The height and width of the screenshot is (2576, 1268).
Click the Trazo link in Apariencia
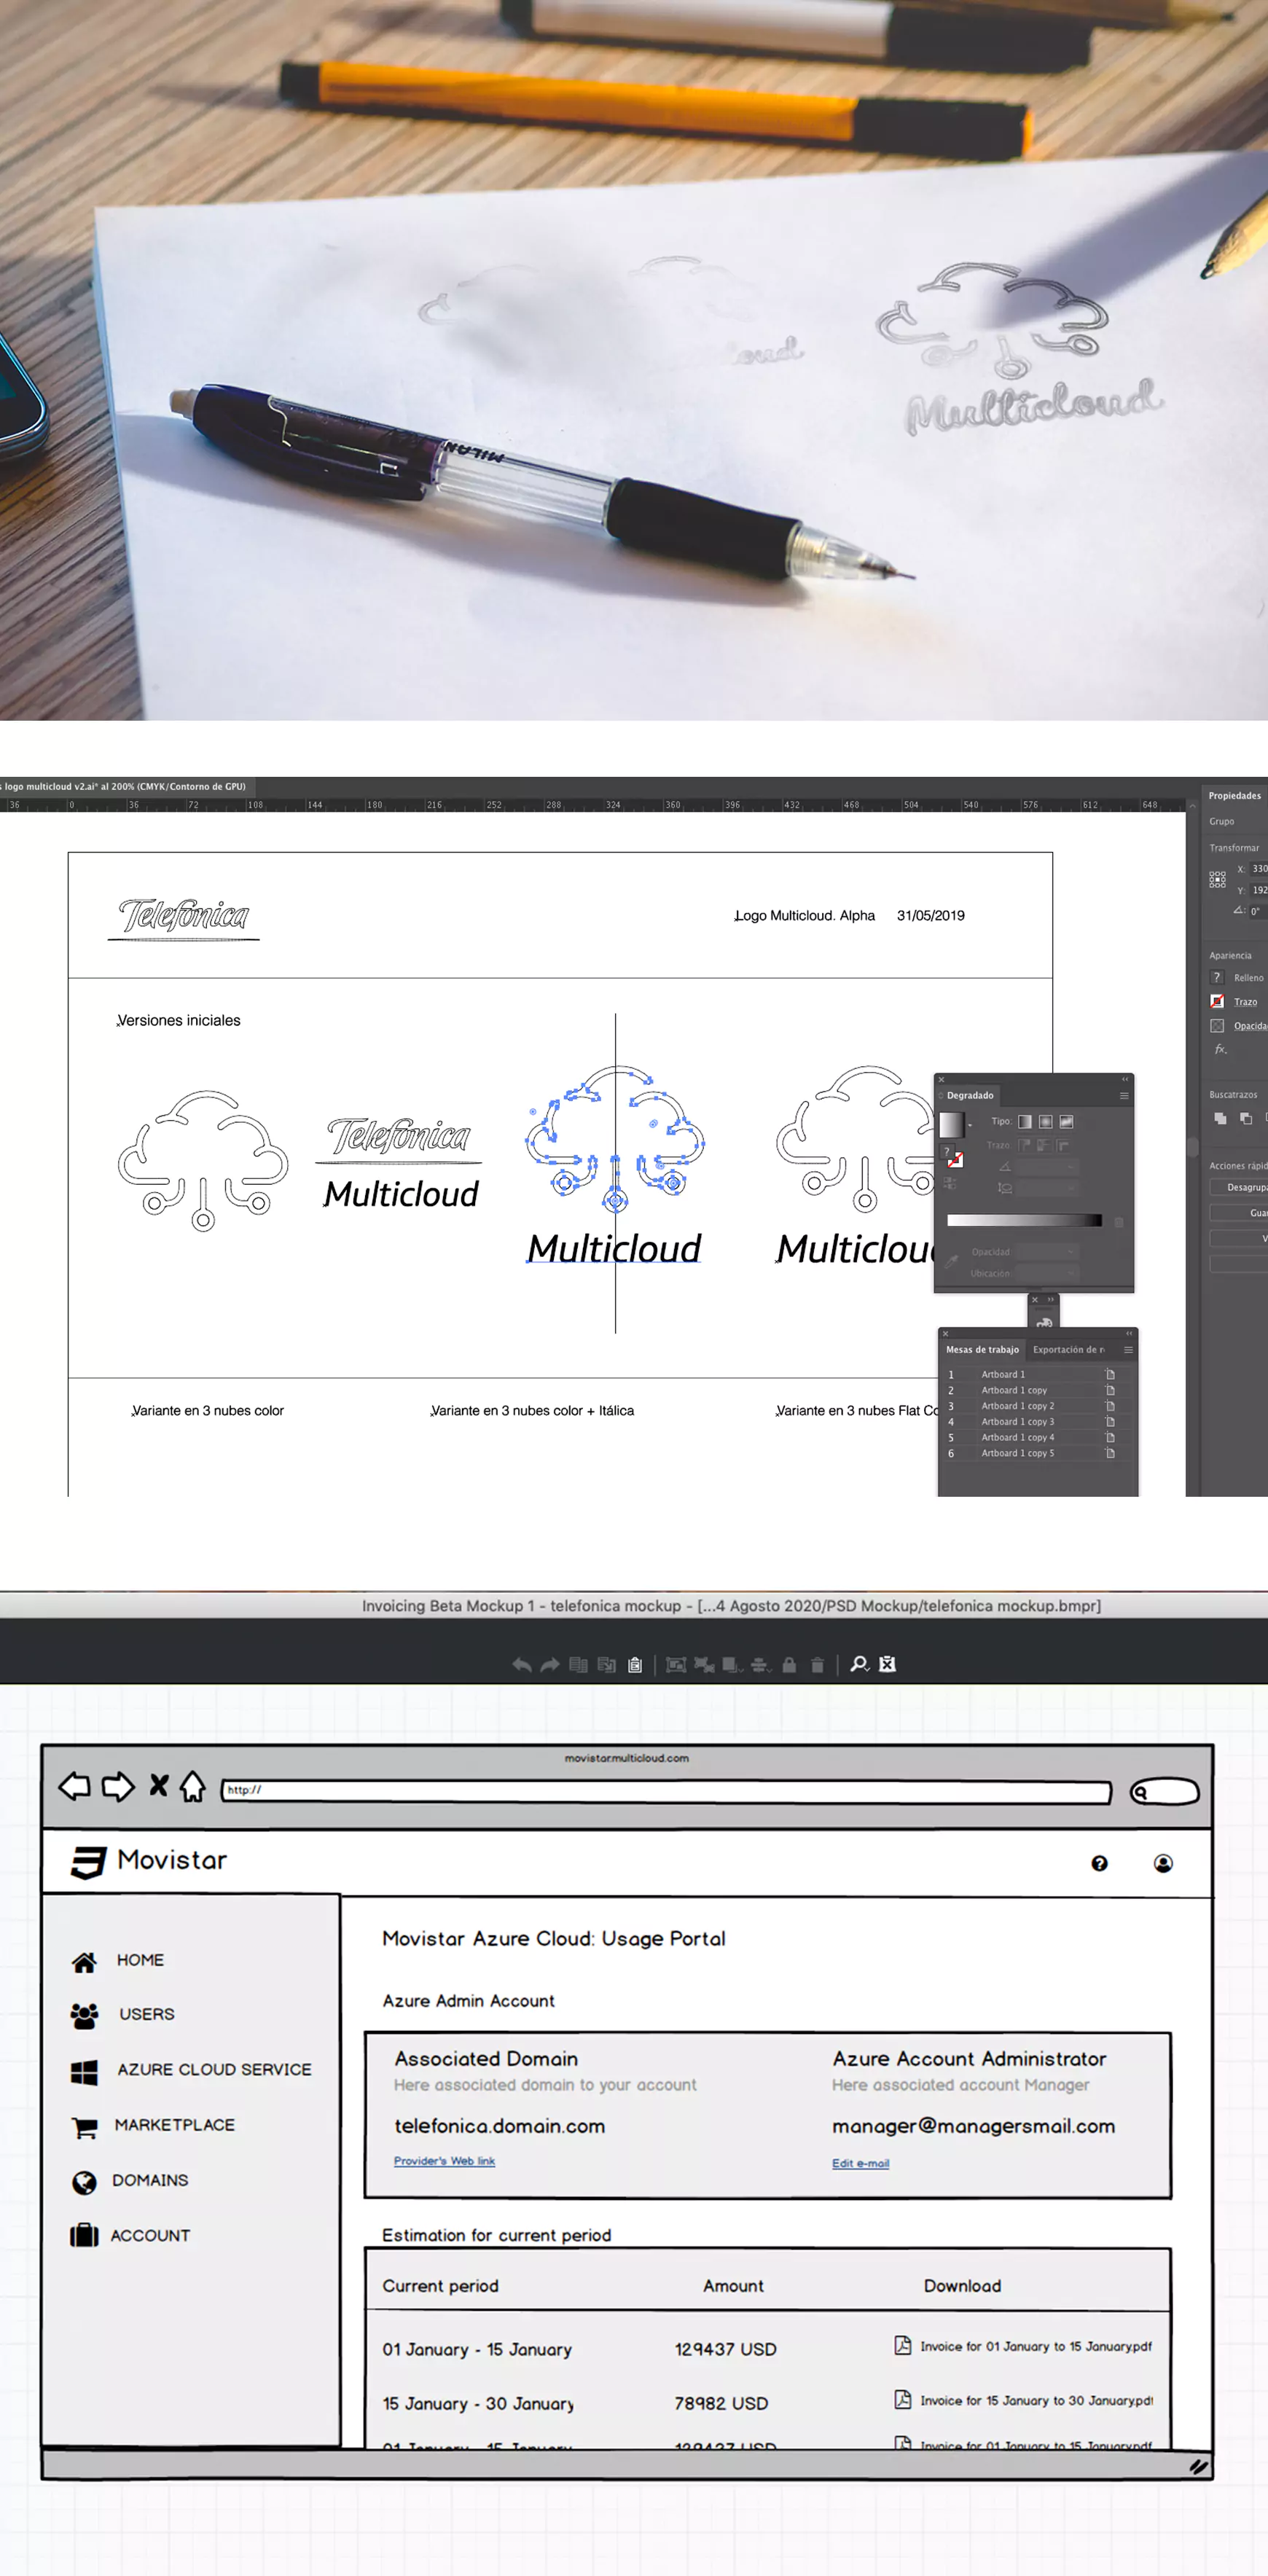click(x=1245, y=1002)
